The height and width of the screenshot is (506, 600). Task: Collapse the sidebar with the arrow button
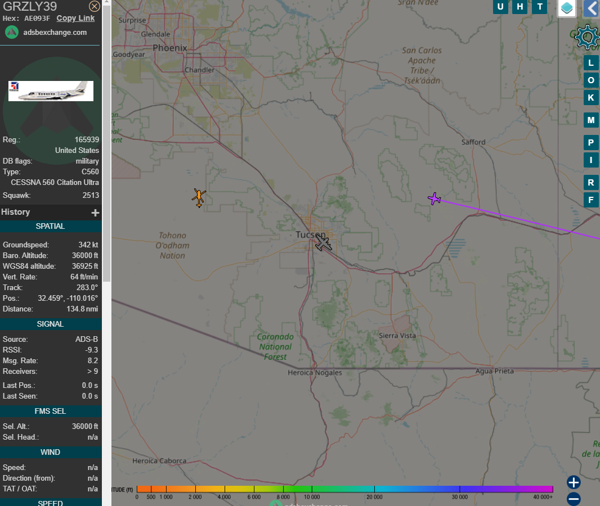pos(592,8)
